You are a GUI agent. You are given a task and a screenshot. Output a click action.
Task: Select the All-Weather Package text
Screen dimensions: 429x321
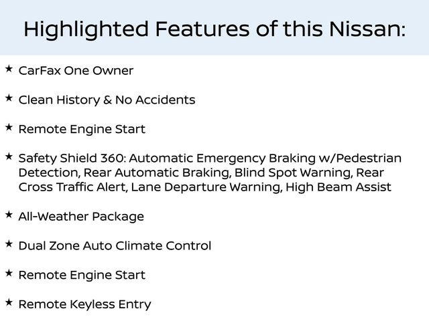pyautogui.click(x=81, y=217)
